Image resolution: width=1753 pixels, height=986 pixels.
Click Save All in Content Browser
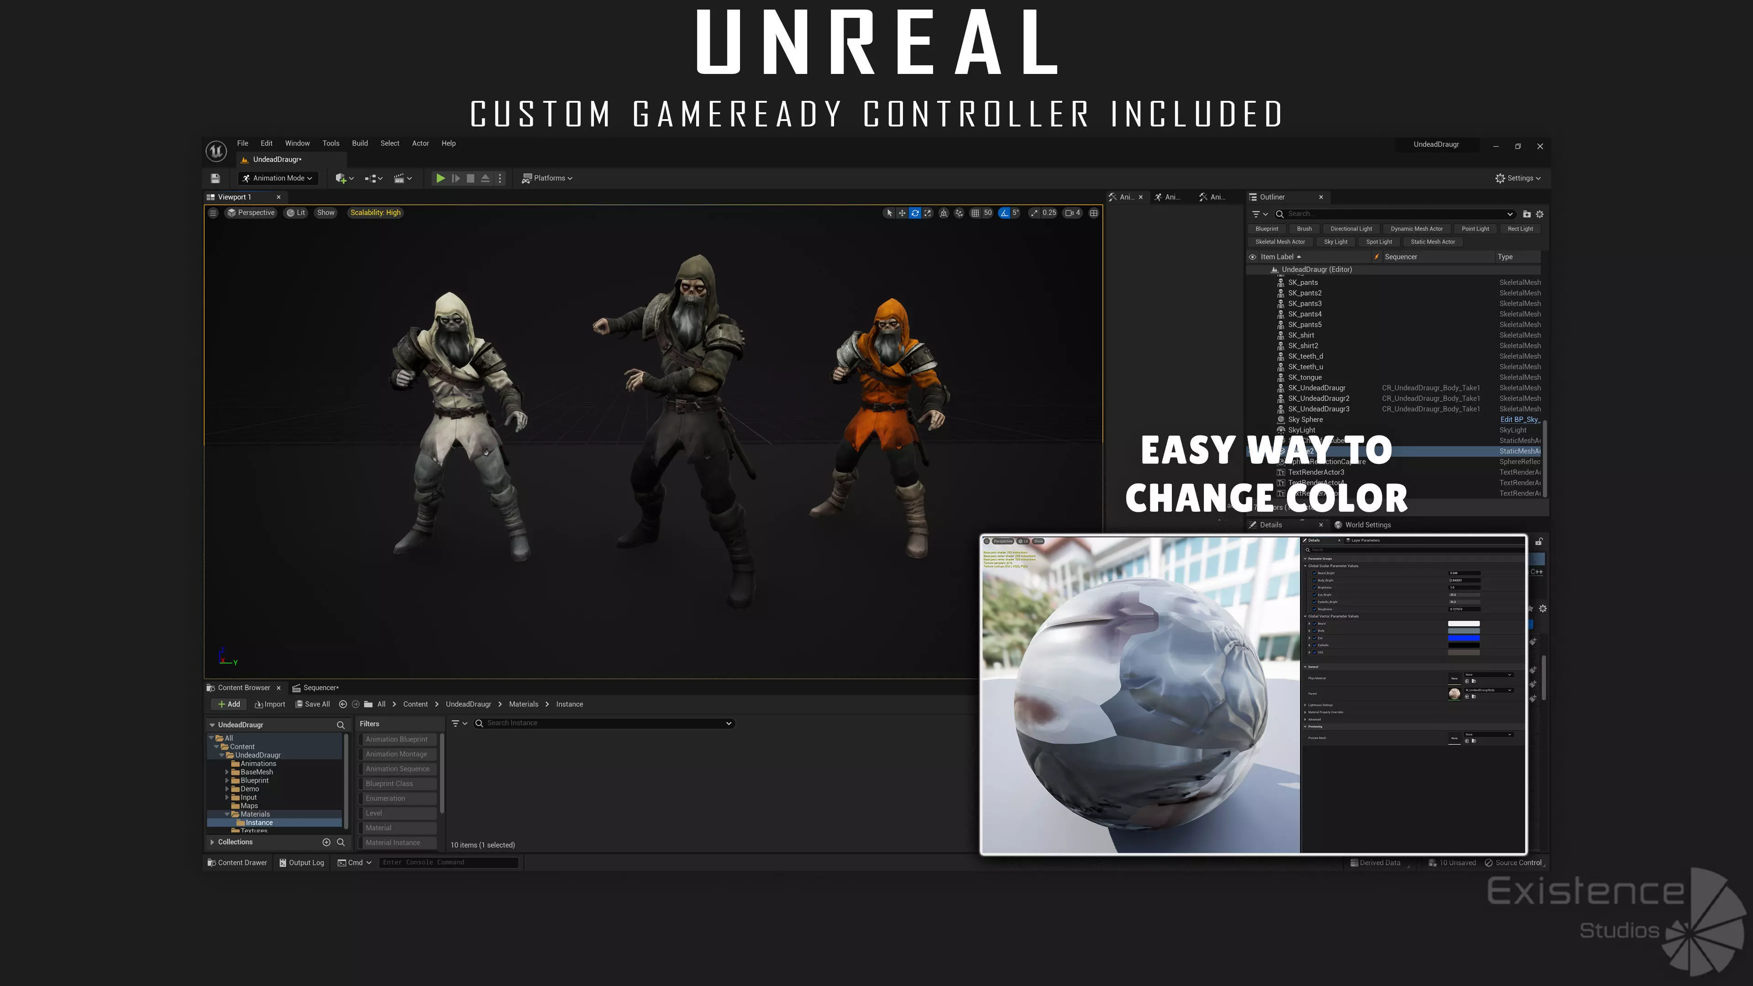click(x=312, y=704)
